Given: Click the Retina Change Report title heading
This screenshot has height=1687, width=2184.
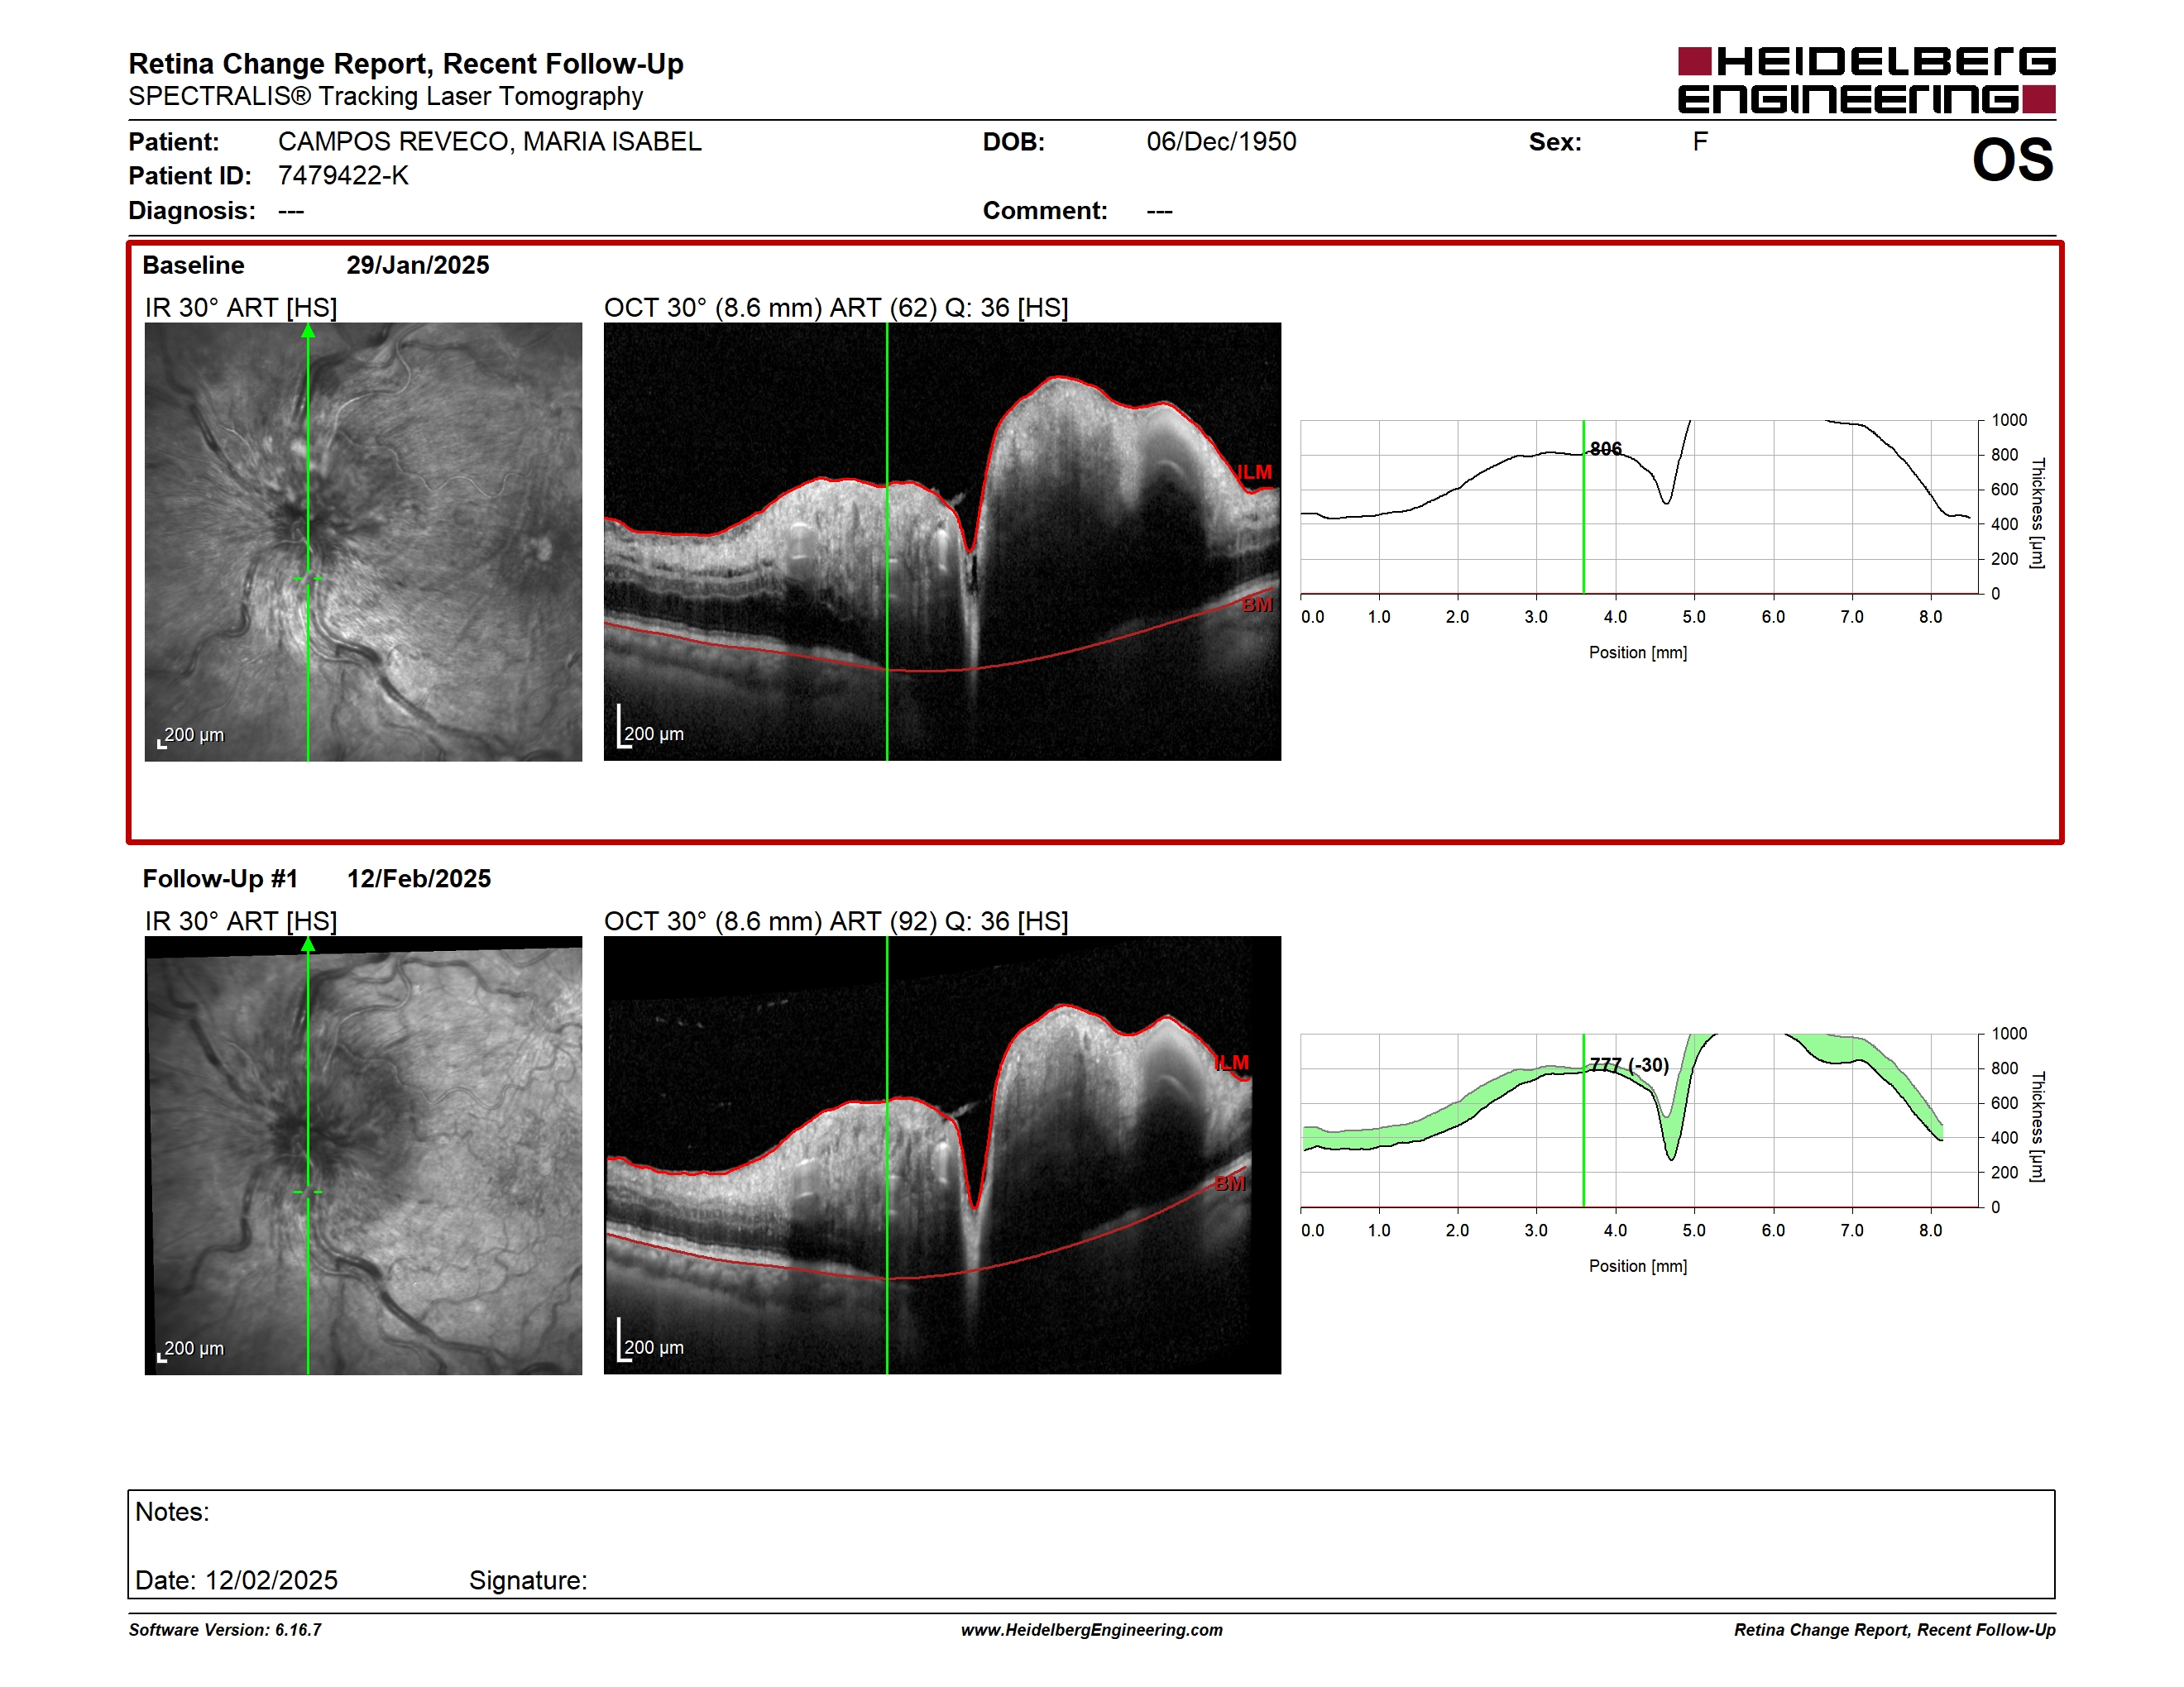Looking at the screenshot, I should 406,64.
